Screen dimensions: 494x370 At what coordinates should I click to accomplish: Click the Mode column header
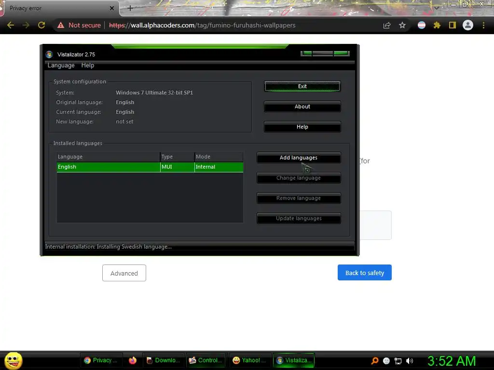[x=219, y=157]
